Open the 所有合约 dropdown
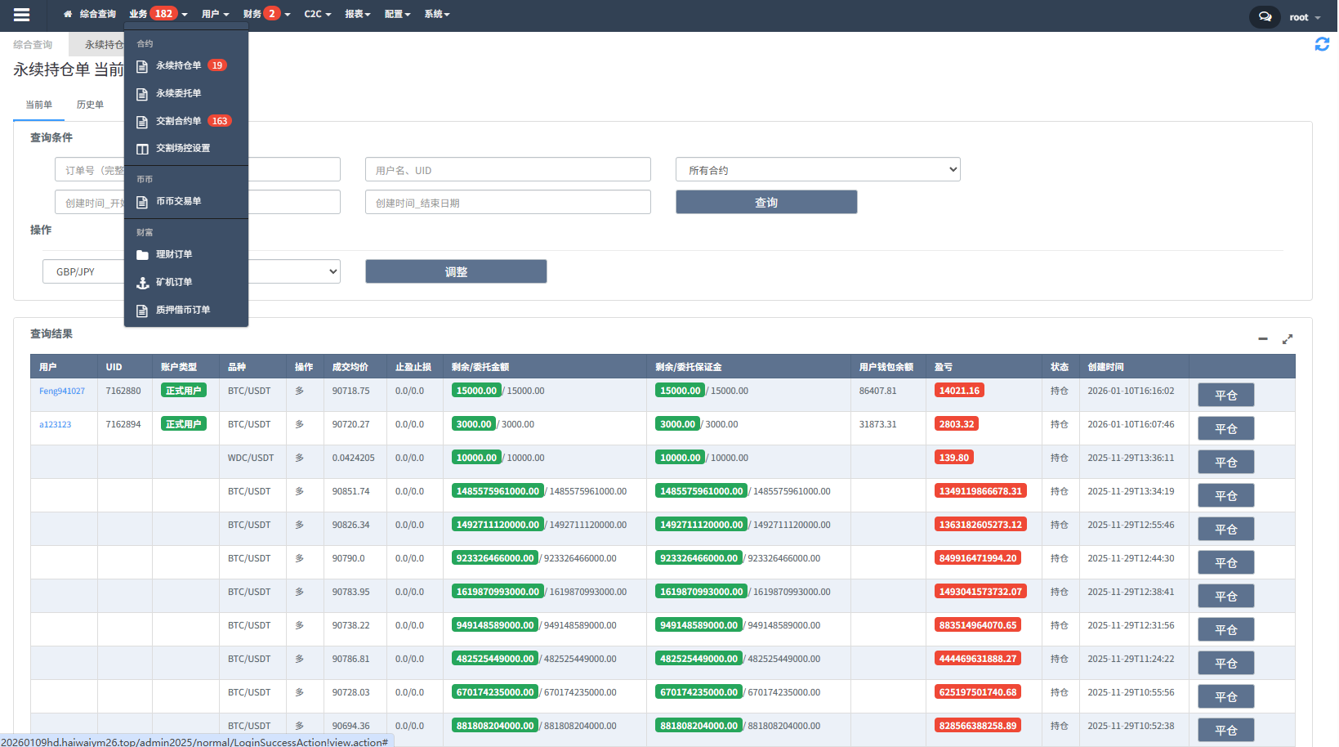This screenshot has width=1339, height=747. (817, 170)
